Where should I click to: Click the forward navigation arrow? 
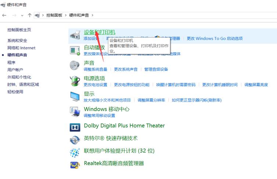pyautogui.click(x=14, y=15)
